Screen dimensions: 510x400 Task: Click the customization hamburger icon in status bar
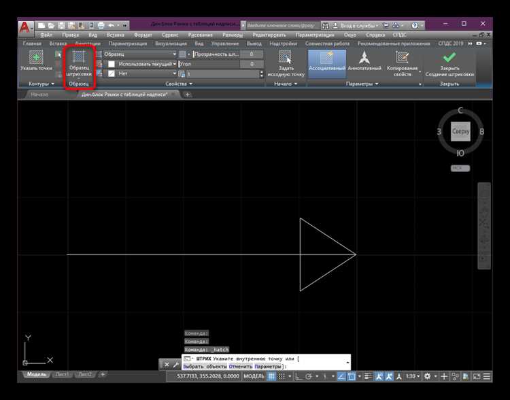[487, 376]
